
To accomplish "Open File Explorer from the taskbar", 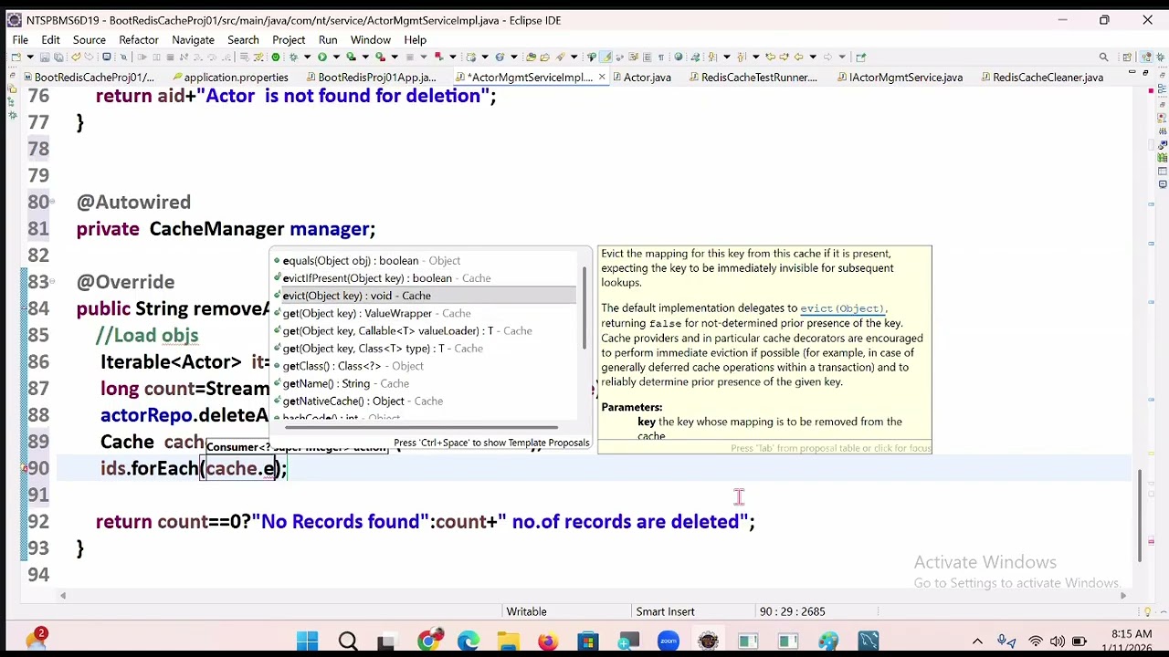I will pyautogui.click(x=507, y=641).
